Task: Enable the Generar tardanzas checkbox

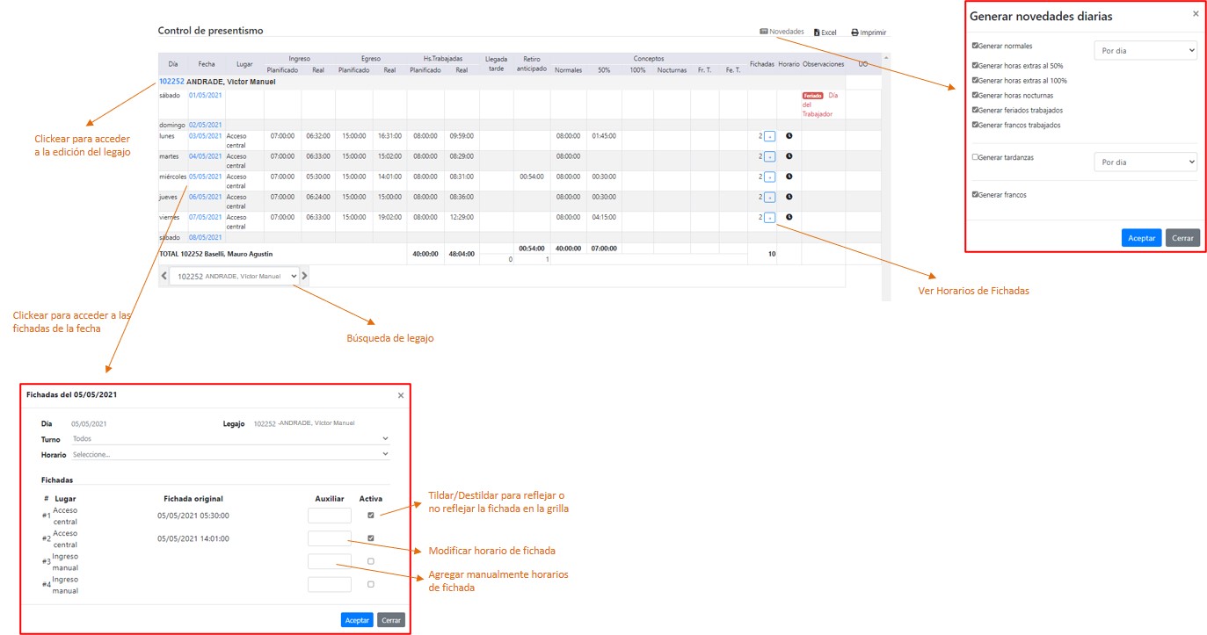Action: 975,157
